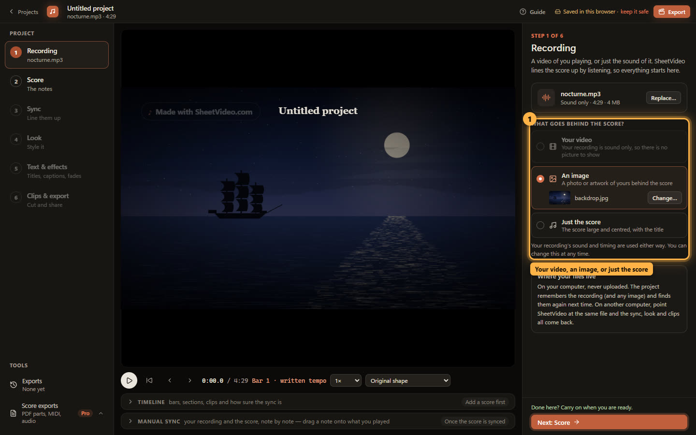The width and height of the screenshot is (696, 435).
Task: Click the Export button
Action: [x=672, y=12]
